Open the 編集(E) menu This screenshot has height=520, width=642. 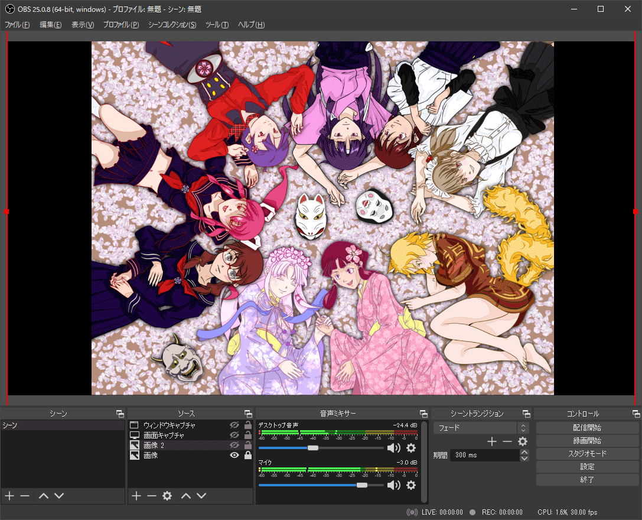click(50, 25)
